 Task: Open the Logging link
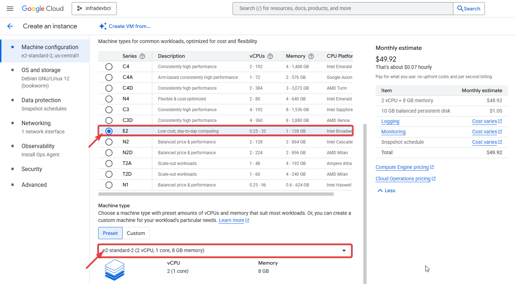(x=390, y=122)
